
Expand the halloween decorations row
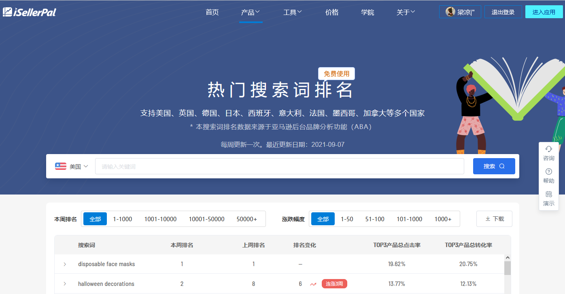point(65,284)
